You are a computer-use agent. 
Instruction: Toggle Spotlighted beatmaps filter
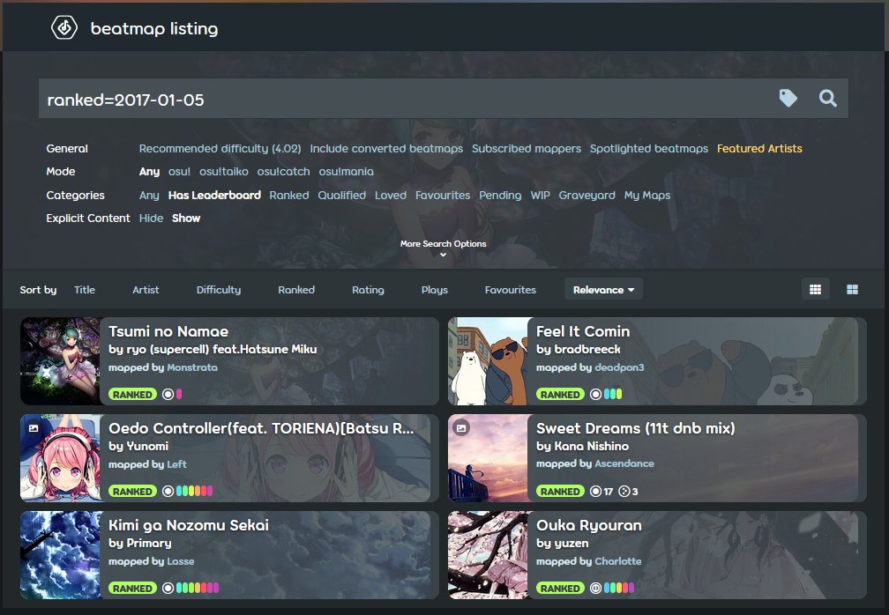[x=648, y=148]
